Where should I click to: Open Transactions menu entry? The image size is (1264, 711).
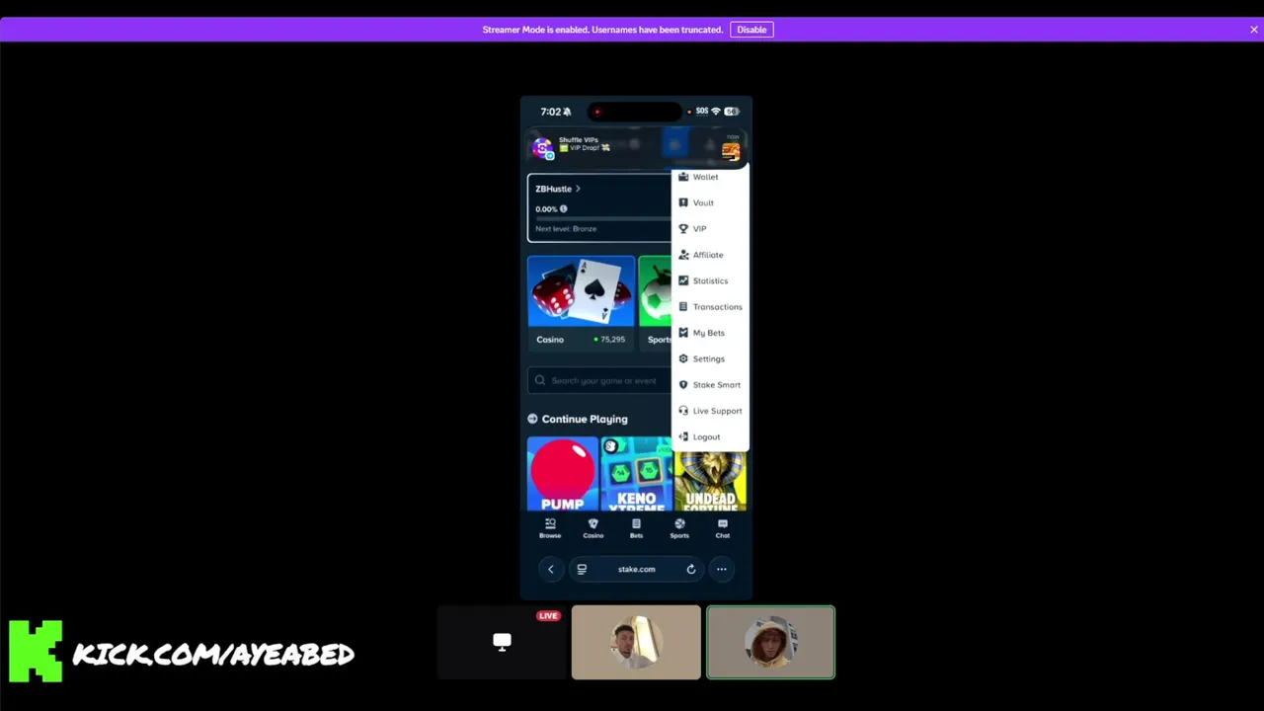click(x=710, y=306)
